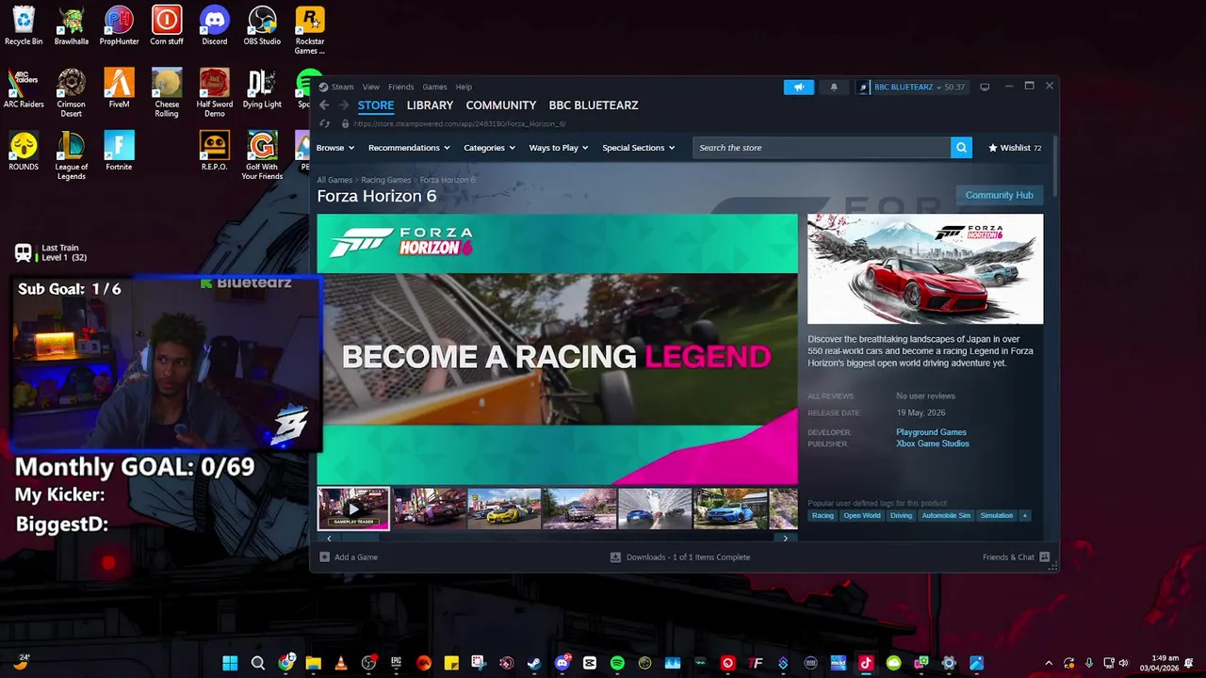Screen dimensions: 1206x678
Task: Open VLC from the taskbar
Action: 341,663
